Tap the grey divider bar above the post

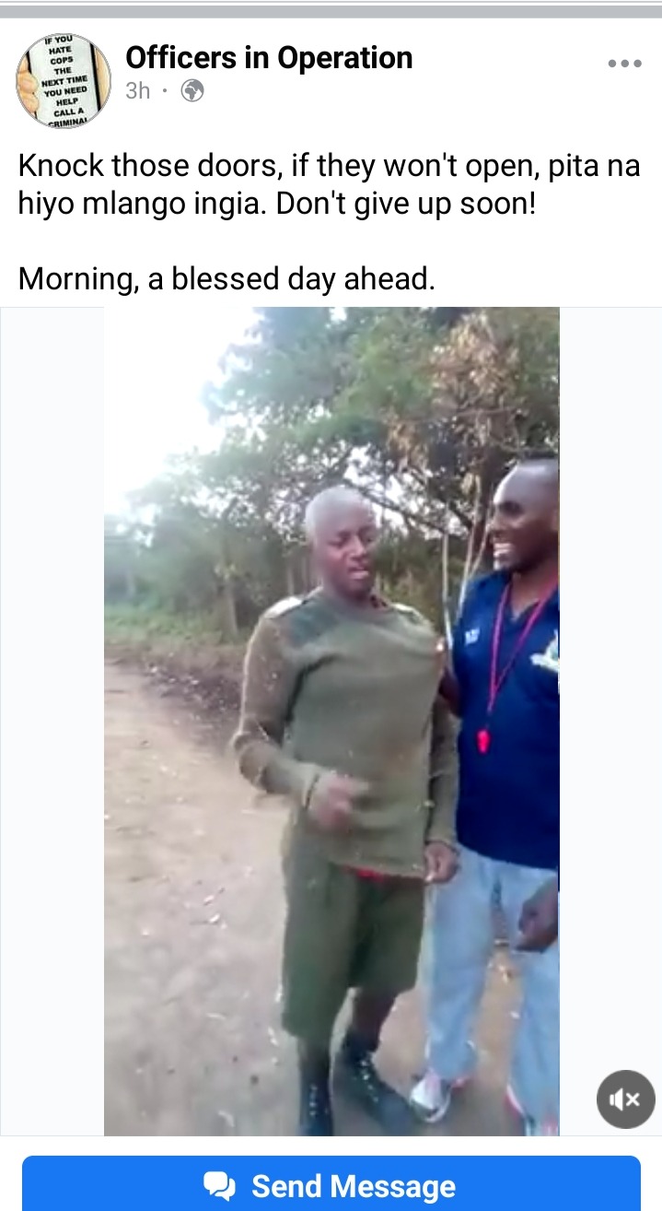tap(331, 11)
